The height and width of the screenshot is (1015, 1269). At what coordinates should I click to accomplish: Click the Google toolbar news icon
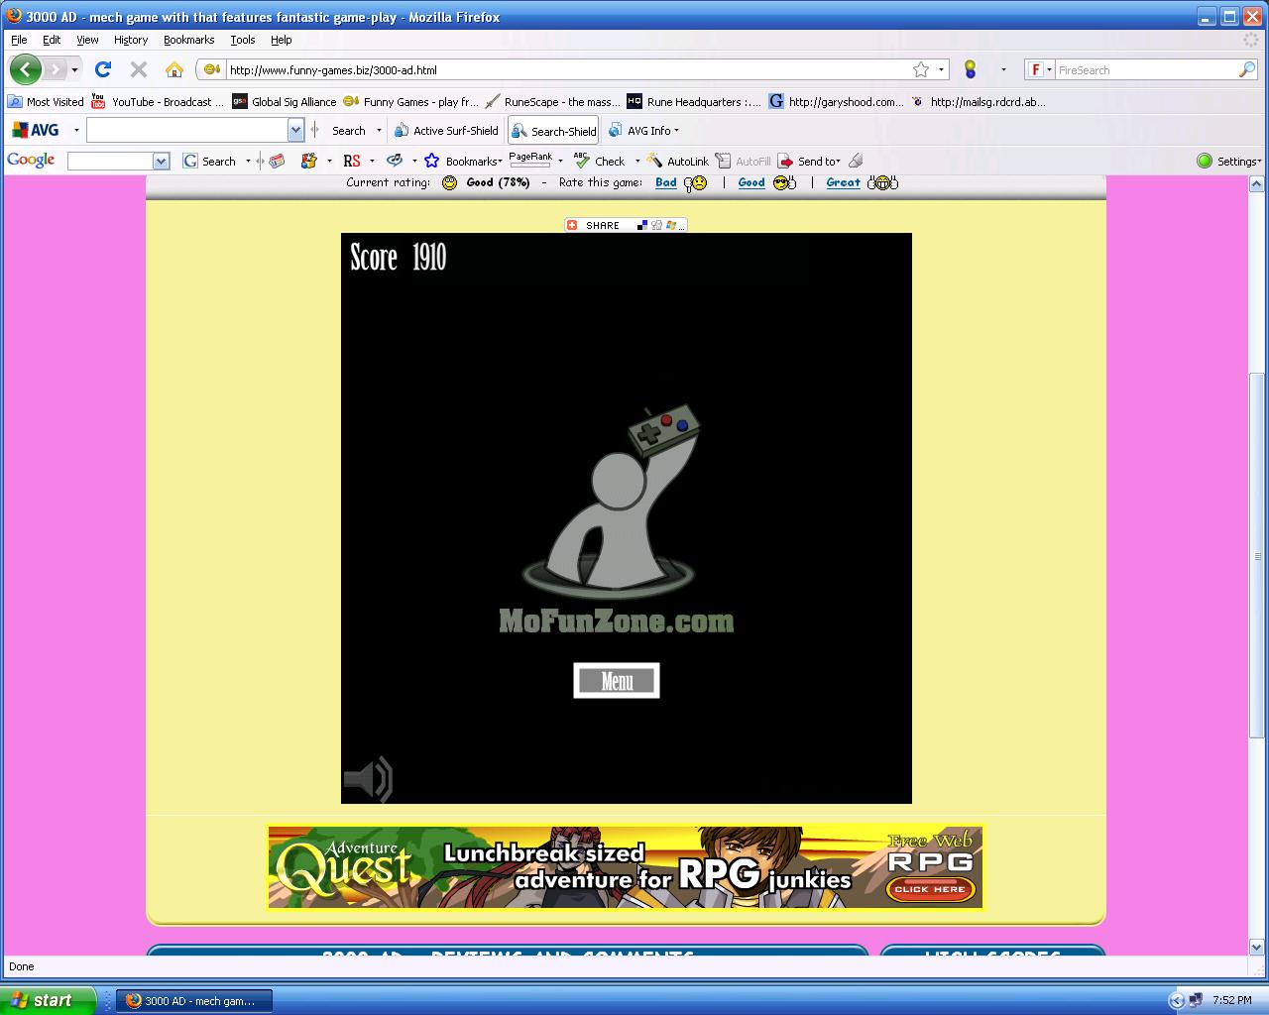278,161
